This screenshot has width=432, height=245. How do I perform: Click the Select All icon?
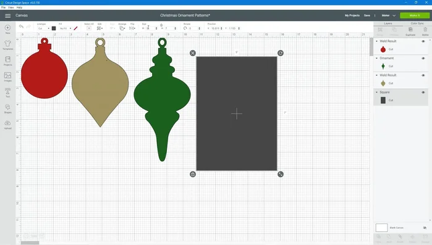tap(89, 28)
